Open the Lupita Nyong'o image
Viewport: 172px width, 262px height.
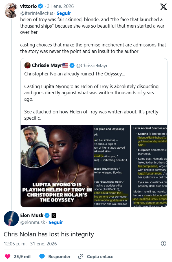point(57,166)
